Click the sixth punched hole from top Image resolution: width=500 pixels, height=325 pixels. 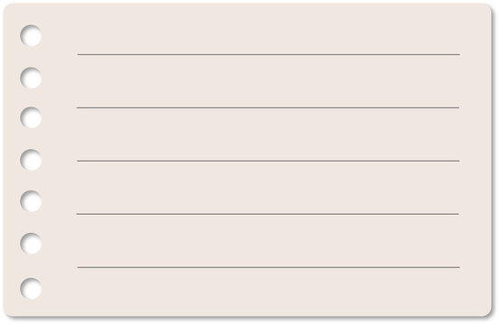point(31,244)
